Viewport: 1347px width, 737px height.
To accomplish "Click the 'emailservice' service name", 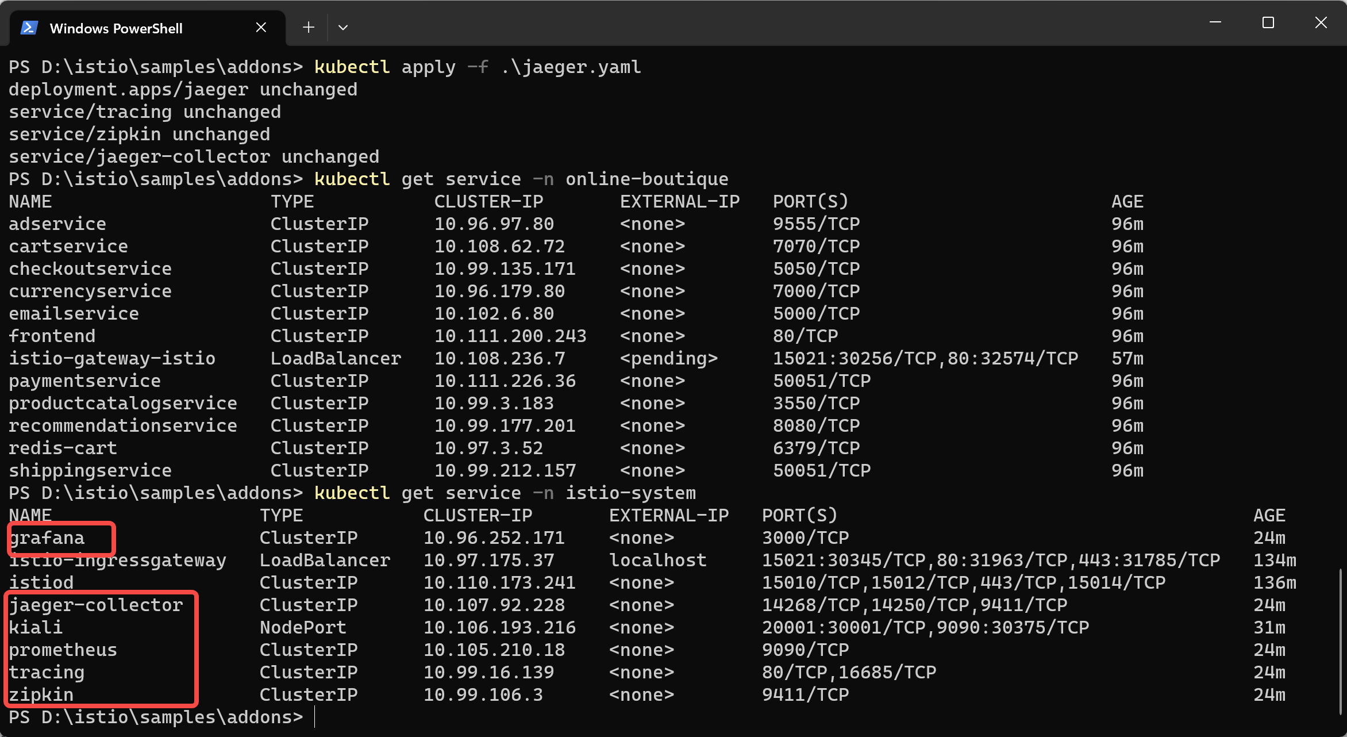I will (74, 314).
